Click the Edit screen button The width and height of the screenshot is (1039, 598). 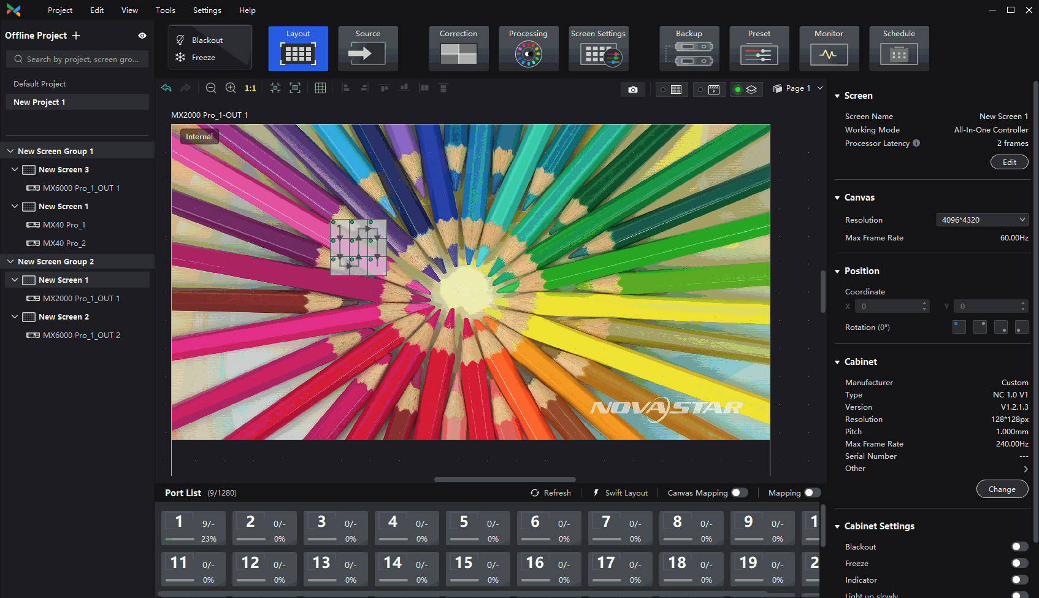coord(1010,162)
